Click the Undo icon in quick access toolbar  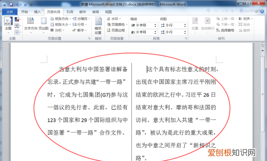pos(17,5)
